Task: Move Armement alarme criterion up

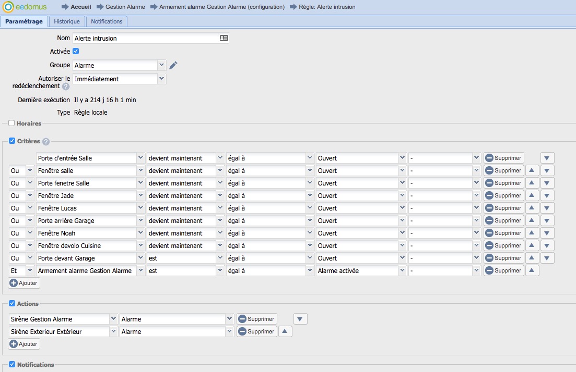Action: (x=532, y=270)
